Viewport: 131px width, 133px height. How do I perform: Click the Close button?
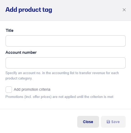[x=88, y=122]
